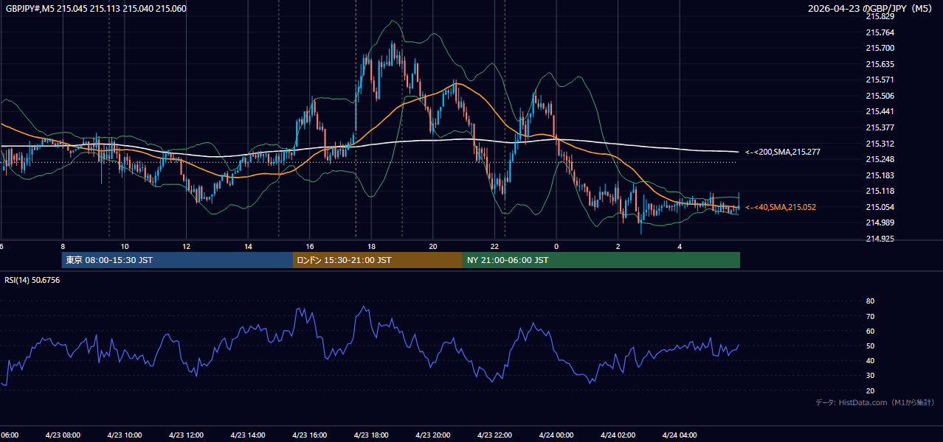Click the RSI(14) 50.6756 indicator label
The width and height of the screenshot is (943, 442).
tap(32, 280)
